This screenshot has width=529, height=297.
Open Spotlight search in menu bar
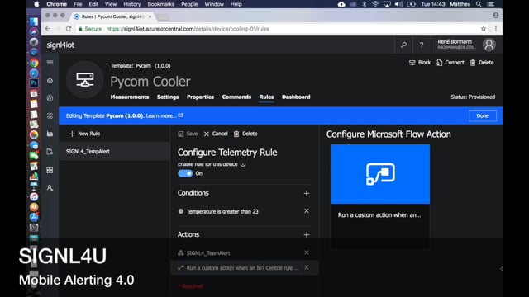click(479, 4)
